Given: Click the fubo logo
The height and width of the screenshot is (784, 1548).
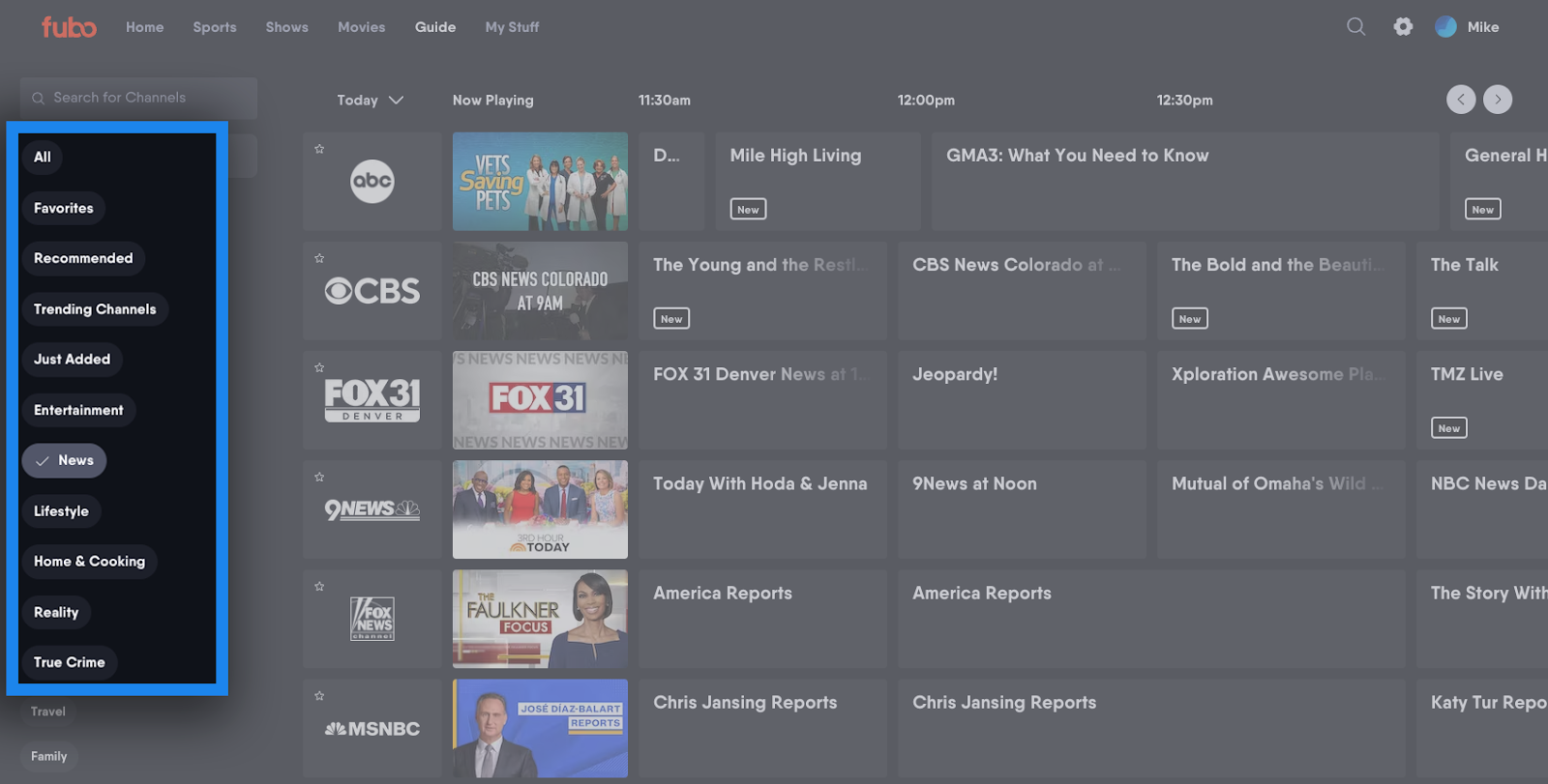Looking at the screenshot, I should (x=69, y=27).
